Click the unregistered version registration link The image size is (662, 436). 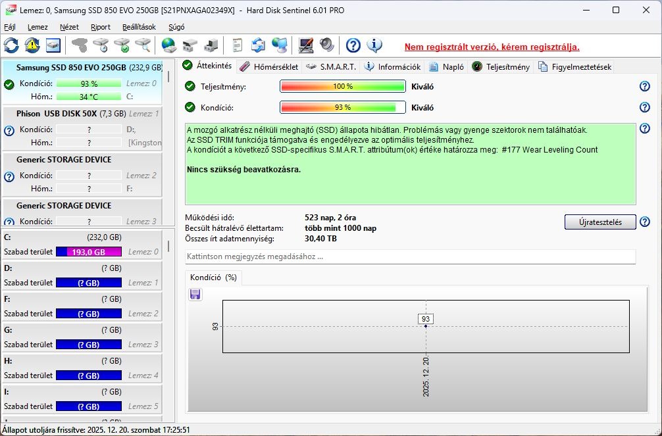click(492, 47)
